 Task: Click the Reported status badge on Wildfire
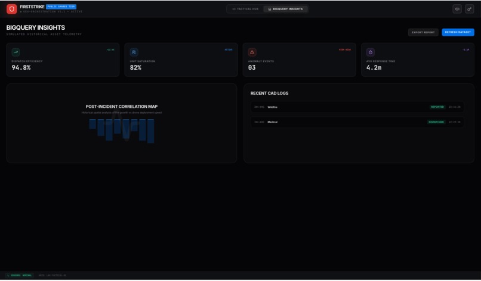point(437,107)
